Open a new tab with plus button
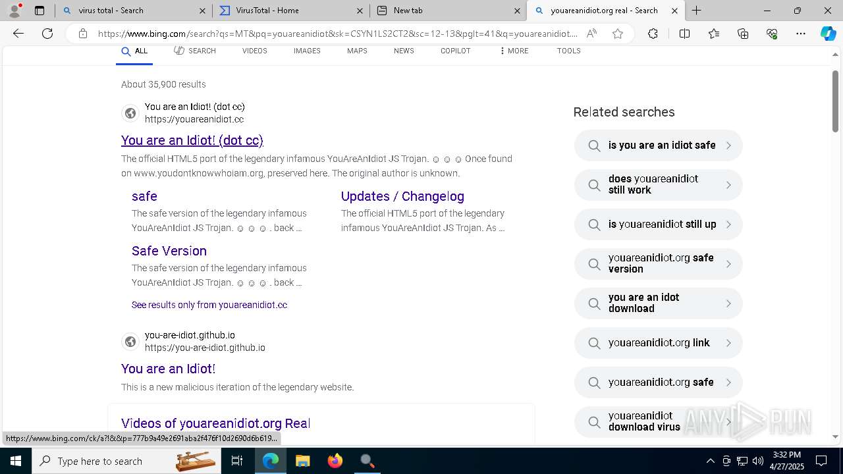 696,11
